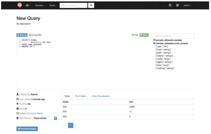Change Refresh Schedule via Never link
The width and height of the screenshot is (211, 134).
click(40, 113)
